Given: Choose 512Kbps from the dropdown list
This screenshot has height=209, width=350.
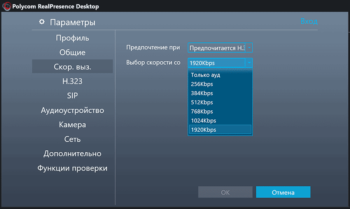Looking at the screenshot, I should [x=220, y=103].
